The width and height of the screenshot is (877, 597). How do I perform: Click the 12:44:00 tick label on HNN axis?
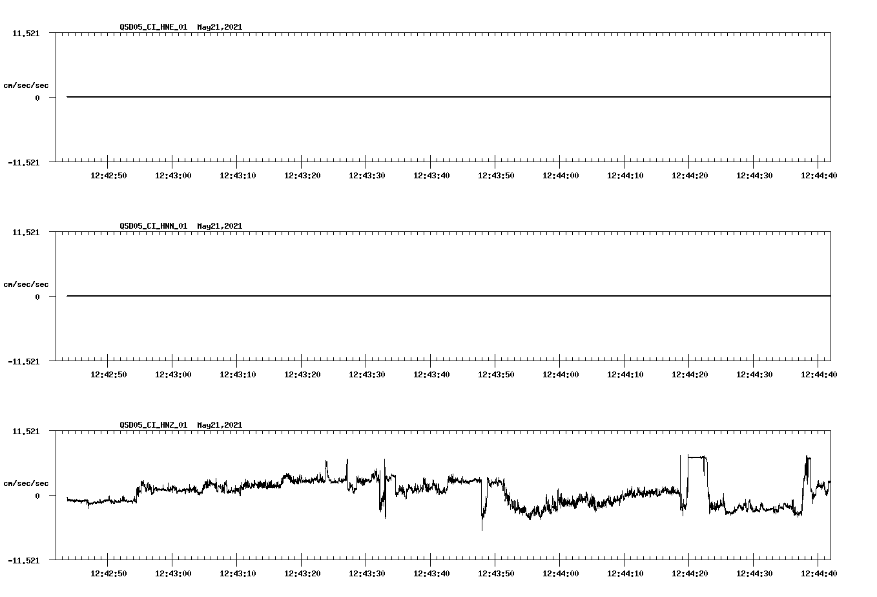point(562,373)
